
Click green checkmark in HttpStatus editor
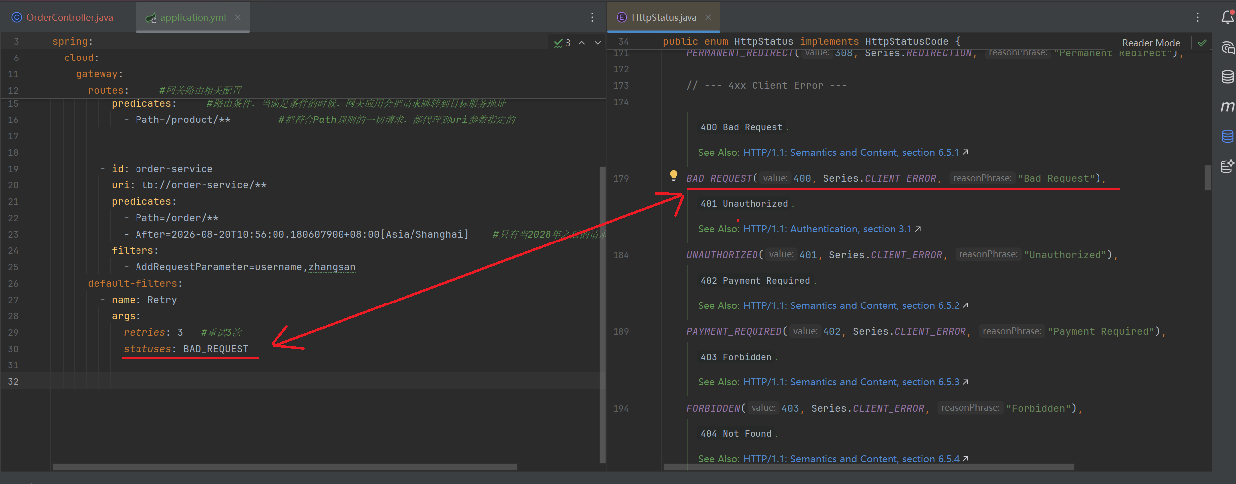tap(1202, 43)
